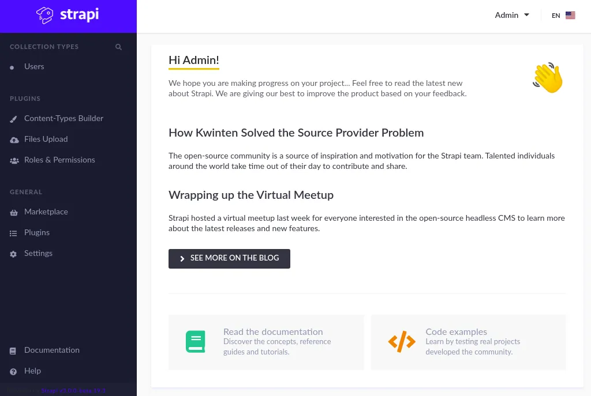The width and height of the screenshot is (591, 396).
Task: Select Users under Collection Types
Action: (x=34, y=66)
